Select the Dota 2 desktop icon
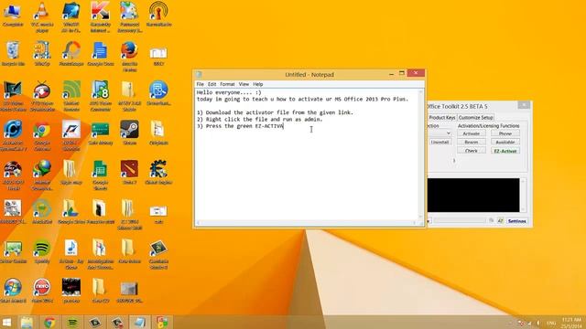 (x=129, y=173)
